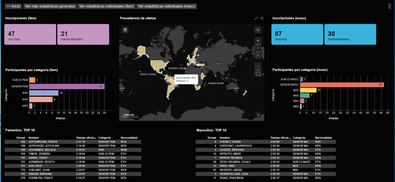Open Ver estadísticas individuales (masc)
395x182 pixels.
166,6
